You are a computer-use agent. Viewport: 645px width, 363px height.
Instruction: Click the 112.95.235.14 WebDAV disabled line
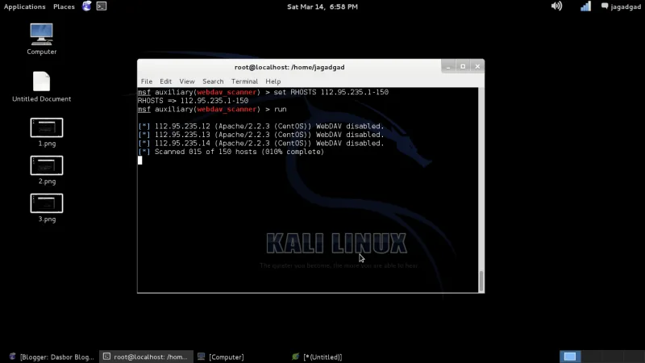coord(260,144)
